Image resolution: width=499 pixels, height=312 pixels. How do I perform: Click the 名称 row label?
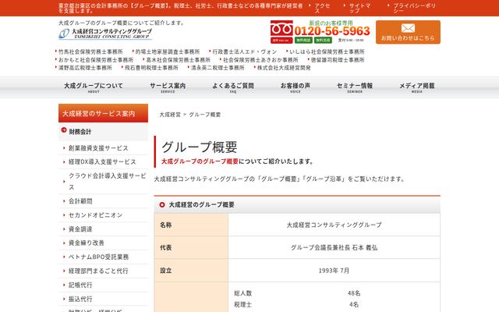[191, 225]
